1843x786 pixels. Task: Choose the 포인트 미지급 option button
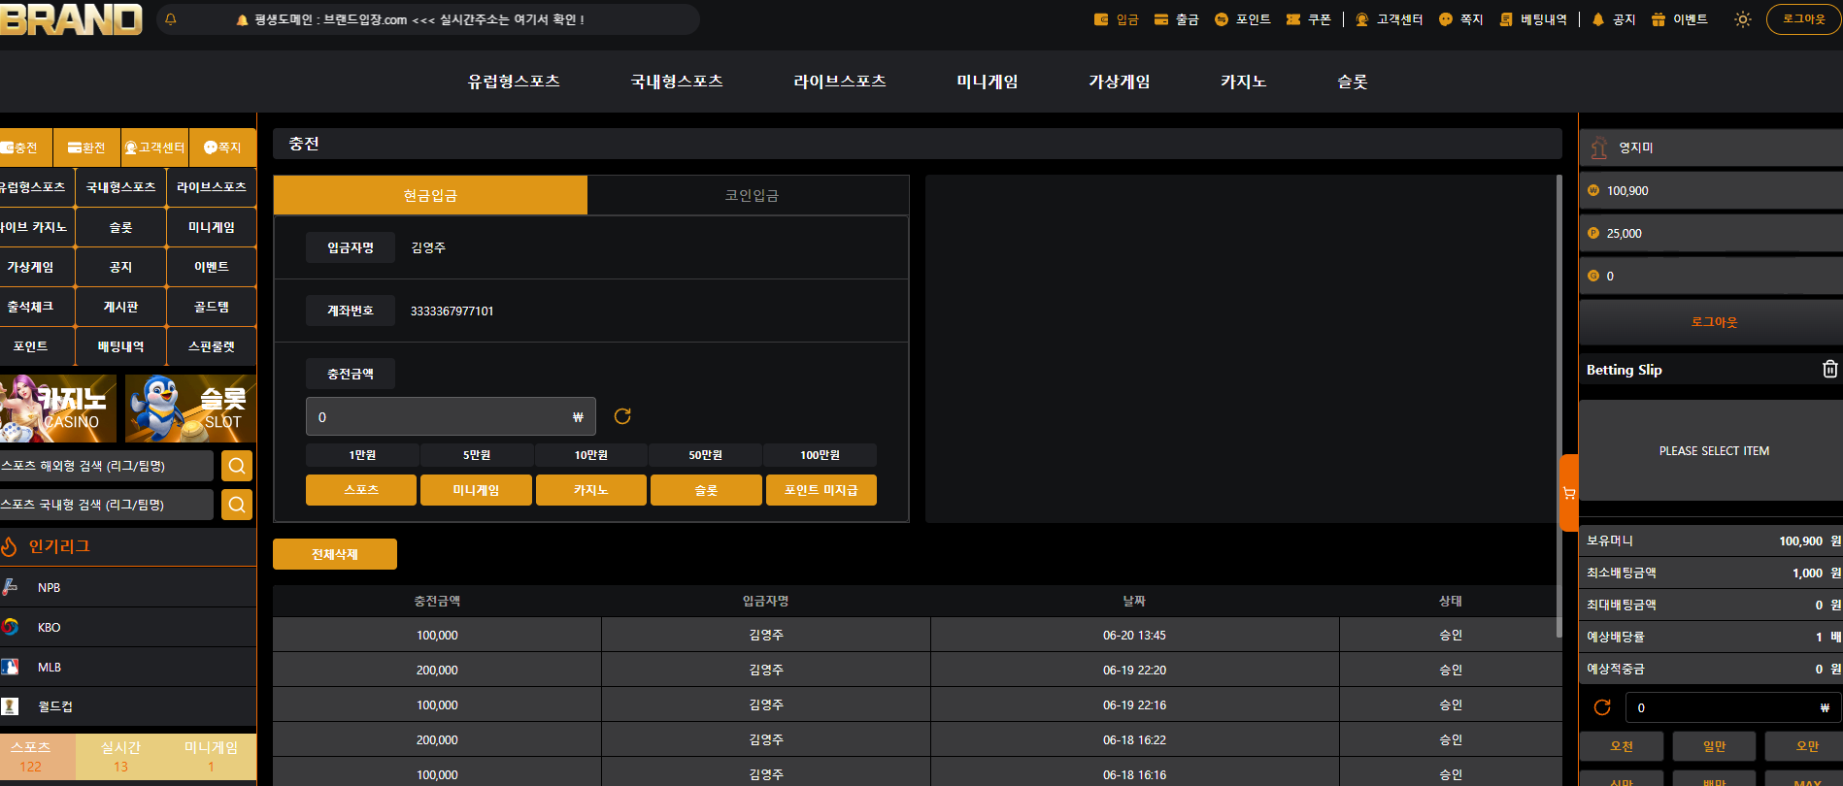click(821, 490)
